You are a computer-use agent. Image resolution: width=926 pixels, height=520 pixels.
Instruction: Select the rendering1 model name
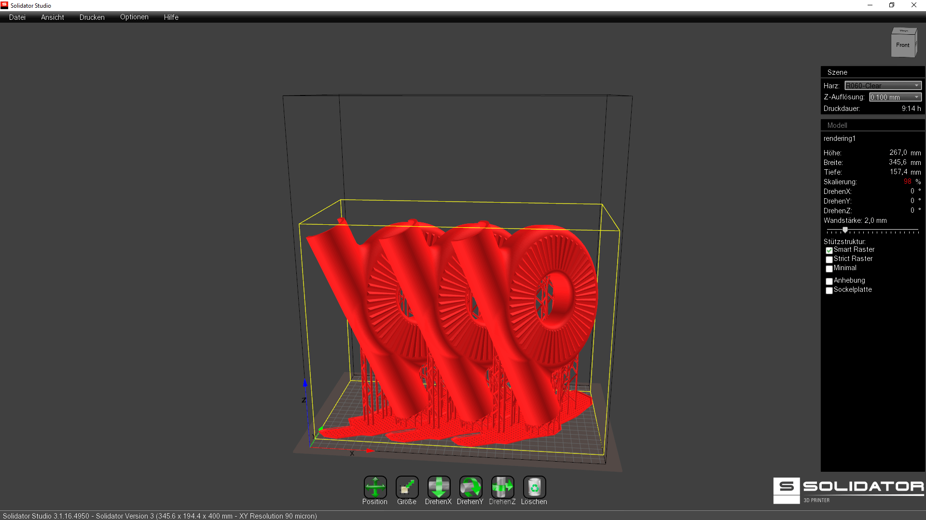click(840, 138)
